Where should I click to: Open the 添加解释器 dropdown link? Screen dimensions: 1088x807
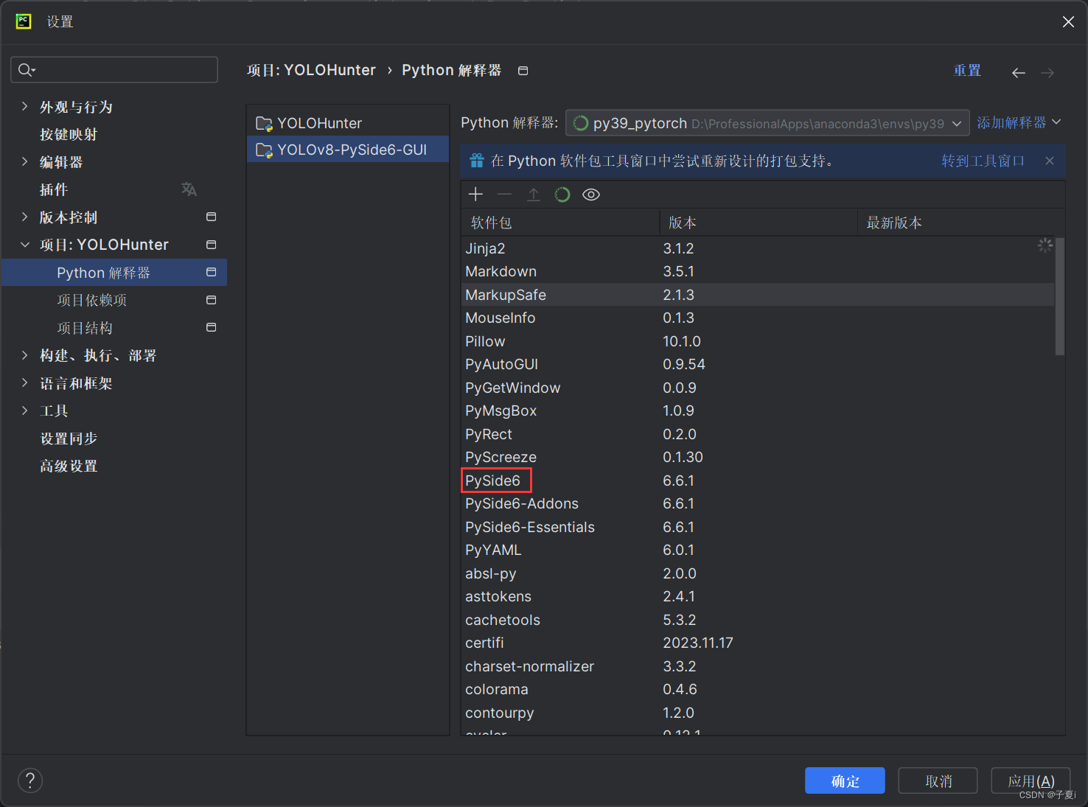point(1019,122)
